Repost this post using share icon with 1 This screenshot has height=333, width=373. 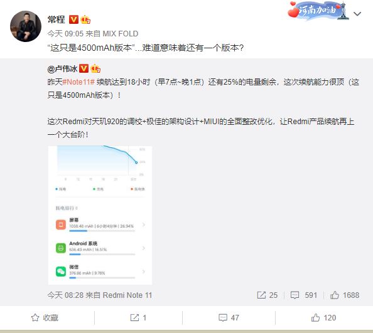click(138, 318)
